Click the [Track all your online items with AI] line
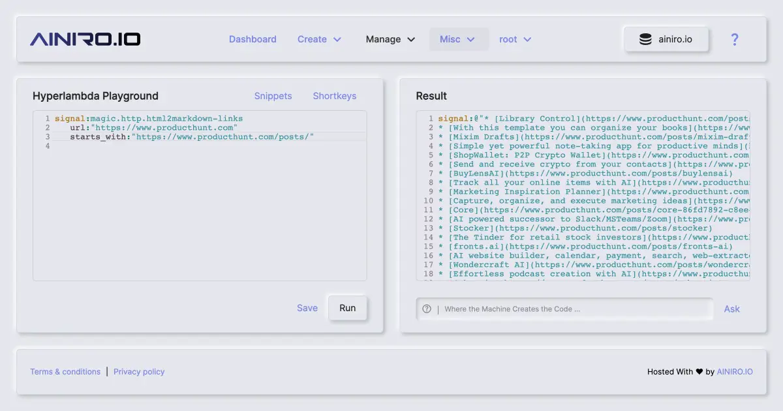Viewport: 783px width, 411px height. tap(593, 183)
